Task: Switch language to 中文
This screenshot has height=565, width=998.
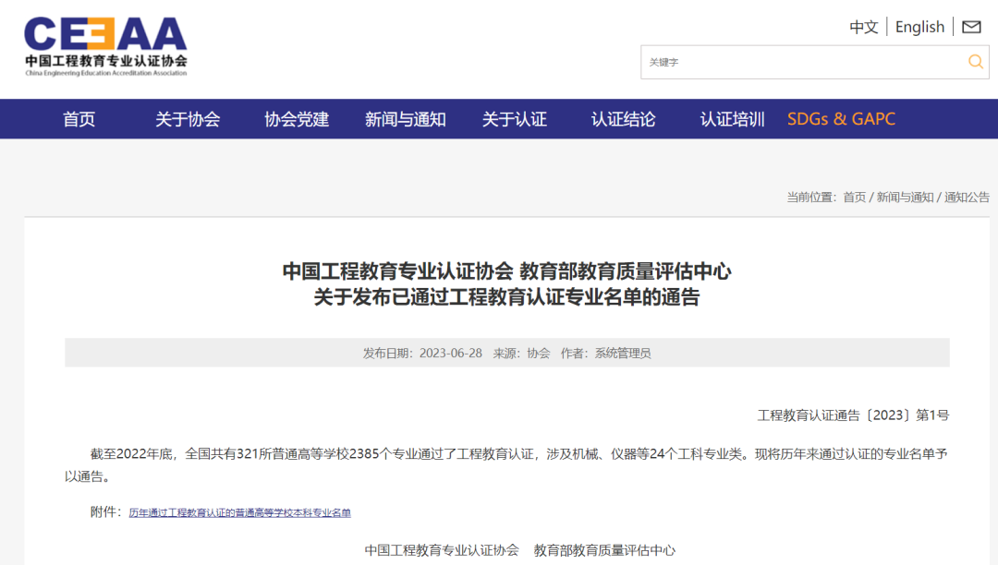Action: coord(864,27)
